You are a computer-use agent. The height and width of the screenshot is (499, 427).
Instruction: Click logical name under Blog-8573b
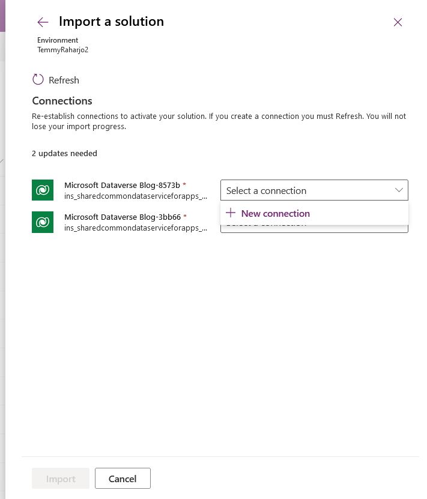(136, 196)
